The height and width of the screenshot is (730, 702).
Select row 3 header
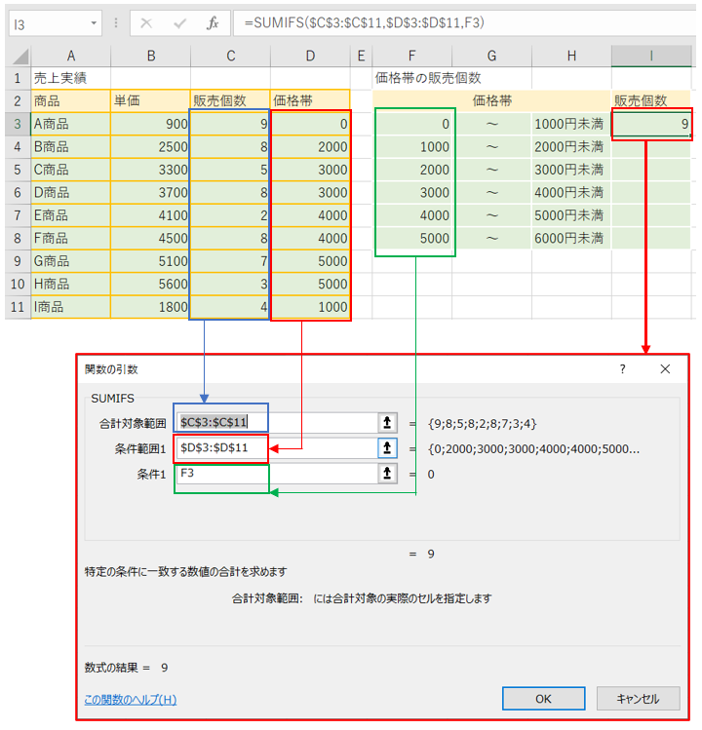(x=17, y=124)
